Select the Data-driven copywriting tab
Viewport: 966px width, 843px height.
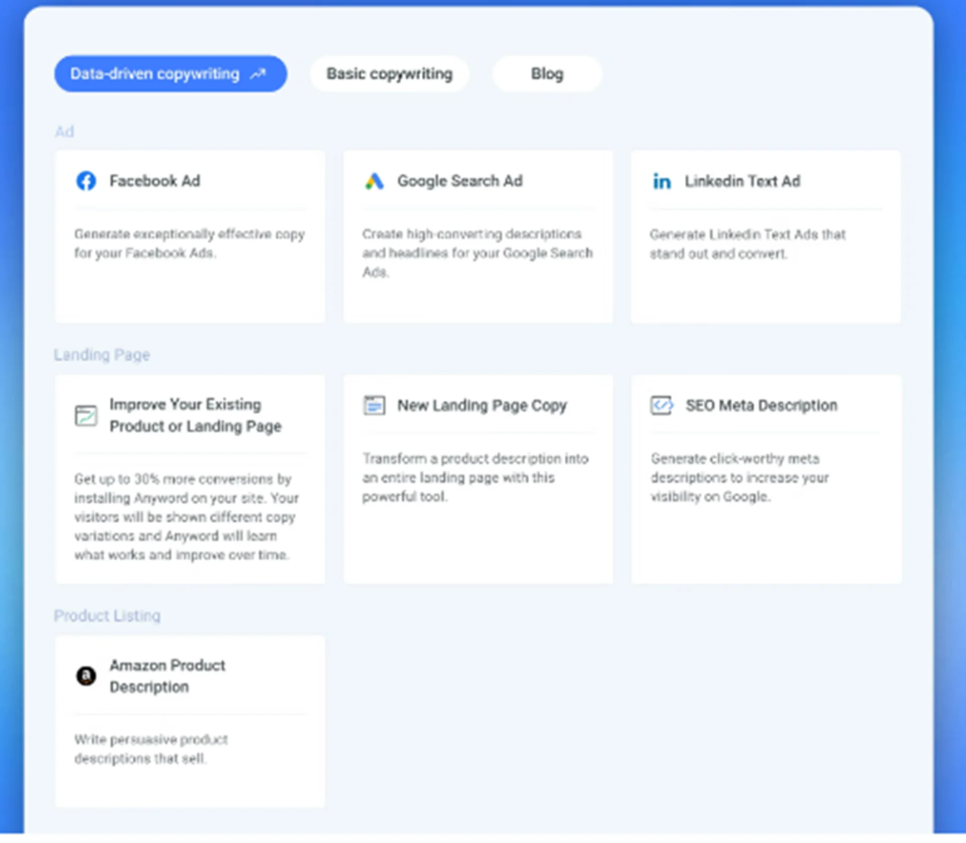click(x=155, y=74)
